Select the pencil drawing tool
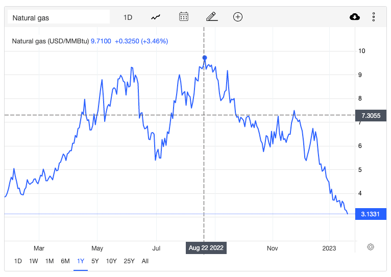391x277 pixels. point(211,17)
